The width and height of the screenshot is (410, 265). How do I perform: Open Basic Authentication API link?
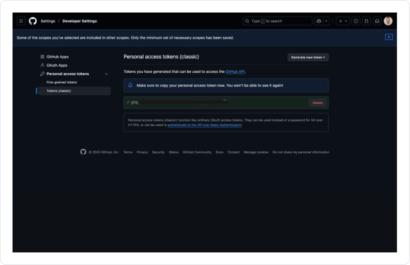[204, 125]
